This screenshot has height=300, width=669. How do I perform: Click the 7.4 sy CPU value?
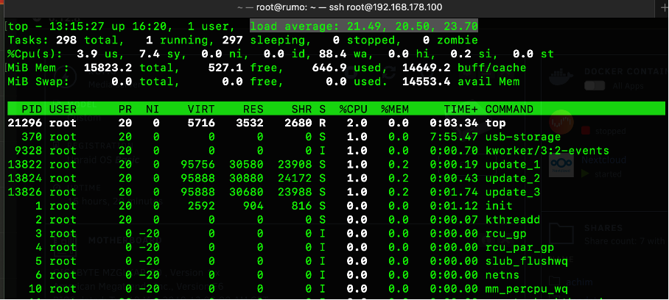tap(150, 54)
